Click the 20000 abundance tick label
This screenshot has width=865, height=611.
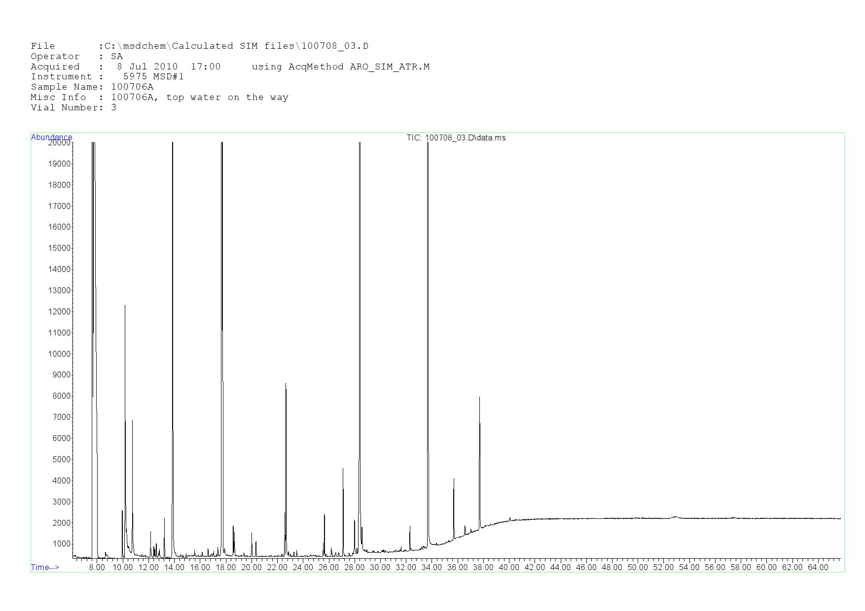pos(59,143)
